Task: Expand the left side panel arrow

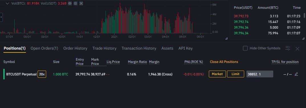Action: [x=1, y=17]
